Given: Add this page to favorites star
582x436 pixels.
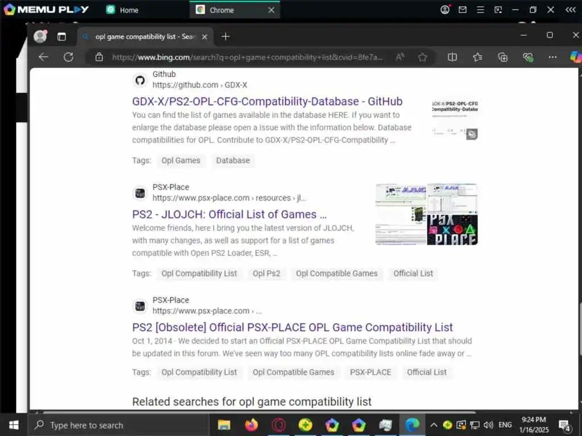Looking at the screenshot, I should tap(422, 57).
